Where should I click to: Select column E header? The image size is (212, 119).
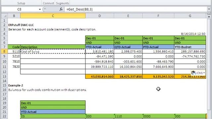click(128, 16)
